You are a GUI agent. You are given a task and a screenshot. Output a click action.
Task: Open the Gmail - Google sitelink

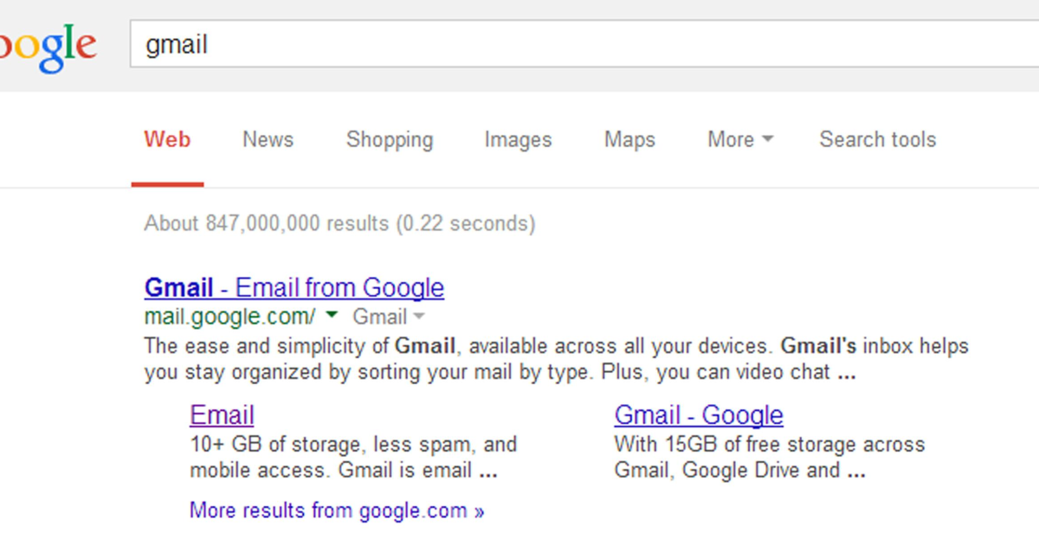pos(699,415)
